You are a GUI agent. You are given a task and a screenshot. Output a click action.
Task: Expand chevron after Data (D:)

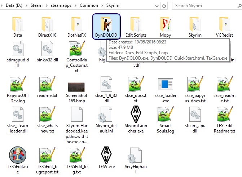pos(26,5)
